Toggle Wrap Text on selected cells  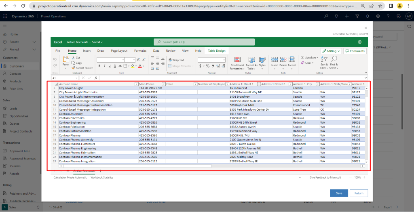(x=176, y=60)
